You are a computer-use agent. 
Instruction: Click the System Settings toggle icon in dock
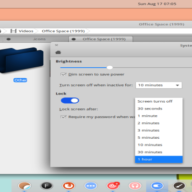click(157, 186)
